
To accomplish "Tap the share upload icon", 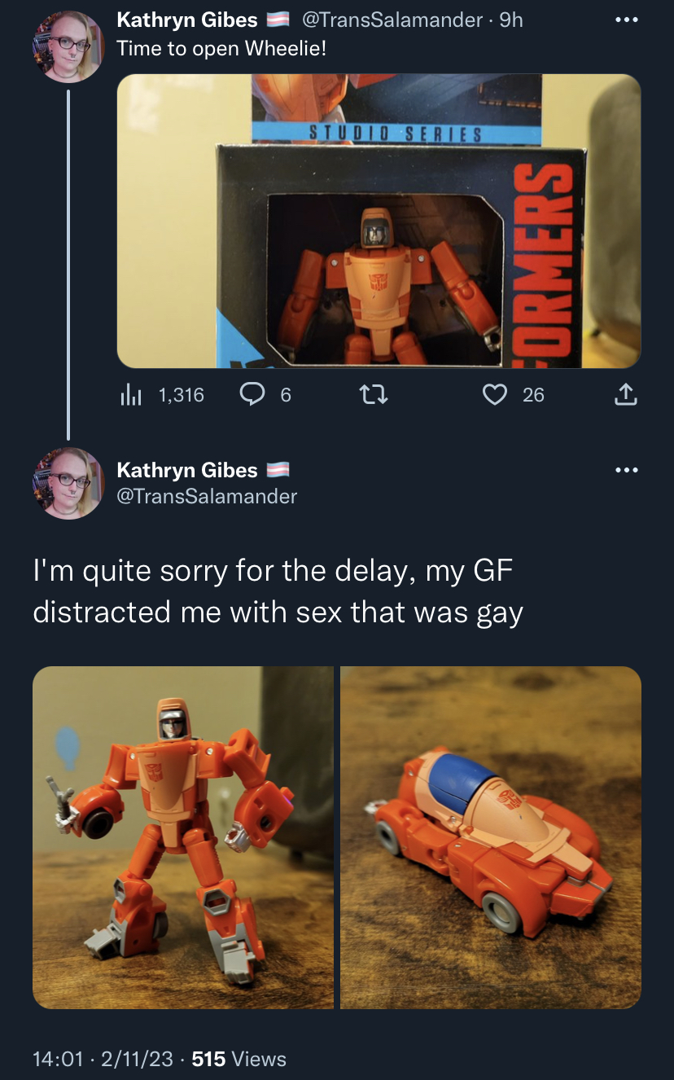I will point(624,396).
